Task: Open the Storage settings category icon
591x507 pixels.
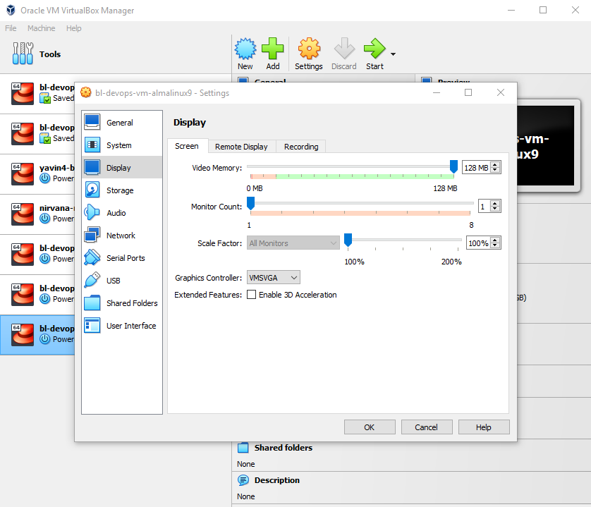Action: click(x=92, y=190)
